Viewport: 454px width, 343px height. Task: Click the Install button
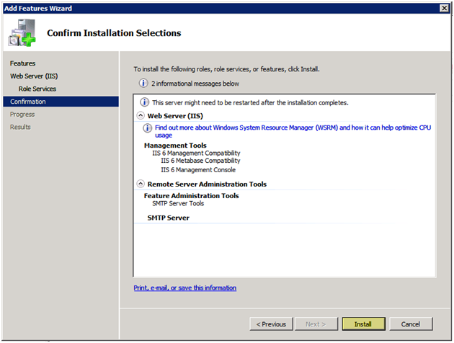pos(364,324)
